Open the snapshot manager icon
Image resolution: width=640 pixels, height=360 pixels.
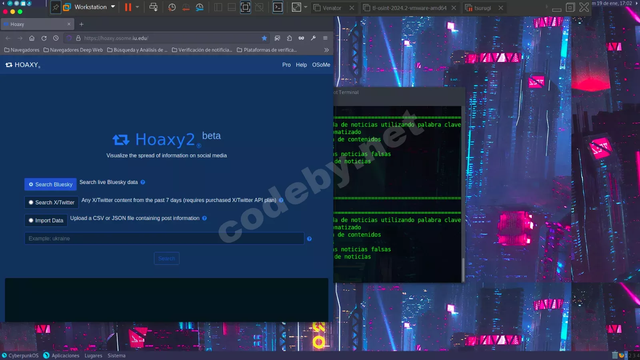coord(200,7)
